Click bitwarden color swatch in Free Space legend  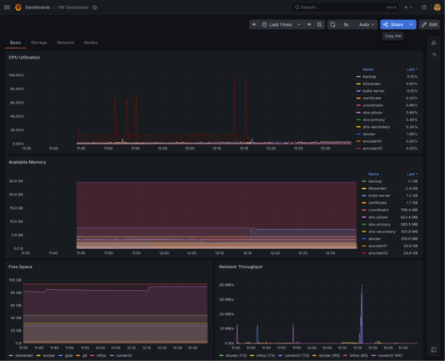point(11,356)
